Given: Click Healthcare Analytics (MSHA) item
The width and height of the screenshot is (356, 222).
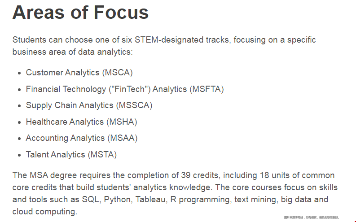Looking at the screenshot, I should pos(82,122).
